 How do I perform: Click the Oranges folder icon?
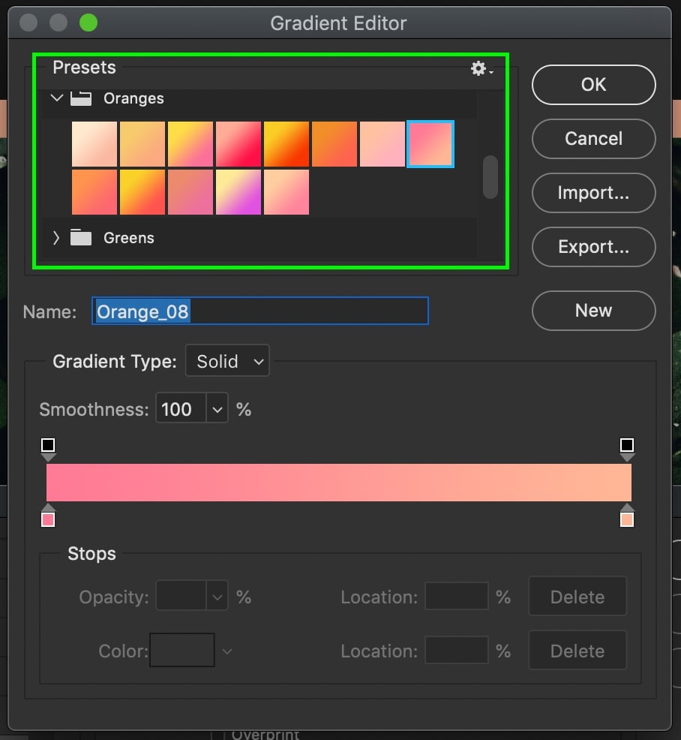[x=81, y=98]
